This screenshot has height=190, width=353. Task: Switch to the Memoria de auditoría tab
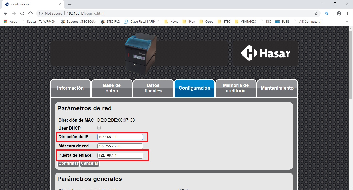pos(236,88)
